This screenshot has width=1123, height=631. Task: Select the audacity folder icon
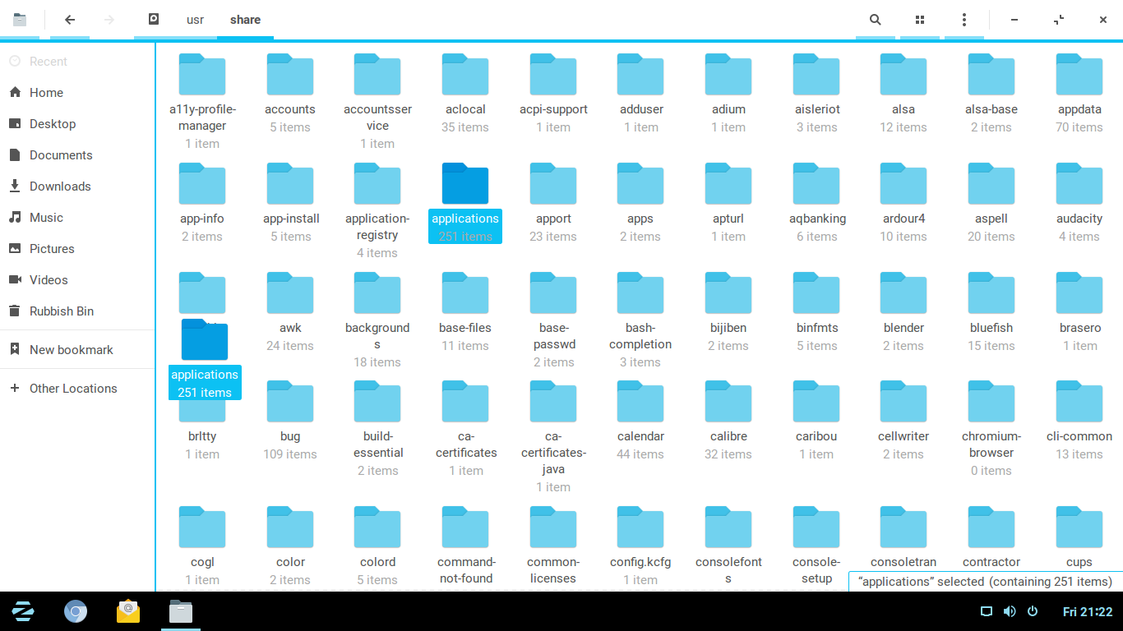(1079, 184)
